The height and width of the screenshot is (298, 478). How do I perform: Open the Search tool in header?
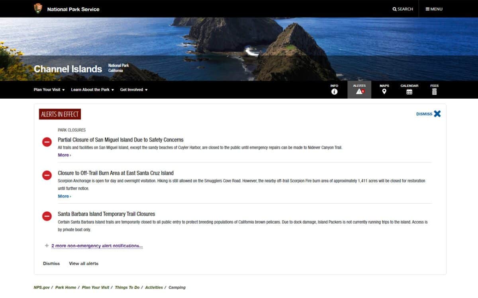[x=403, y=9]
